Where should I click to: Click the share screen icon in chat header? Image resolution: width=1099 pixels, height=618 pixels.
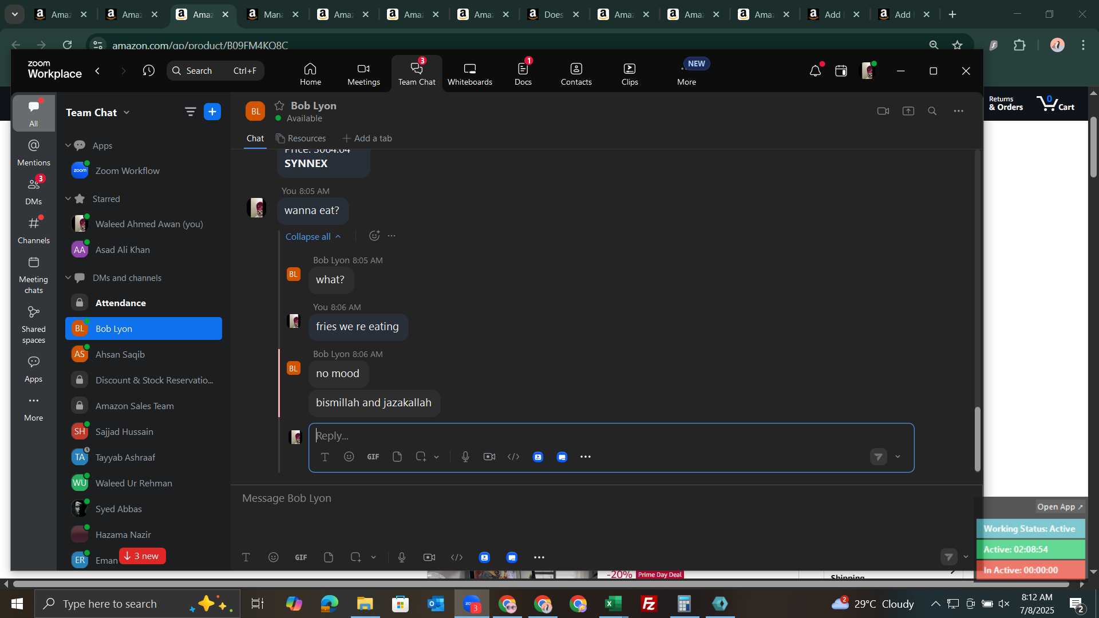[908, 111]
